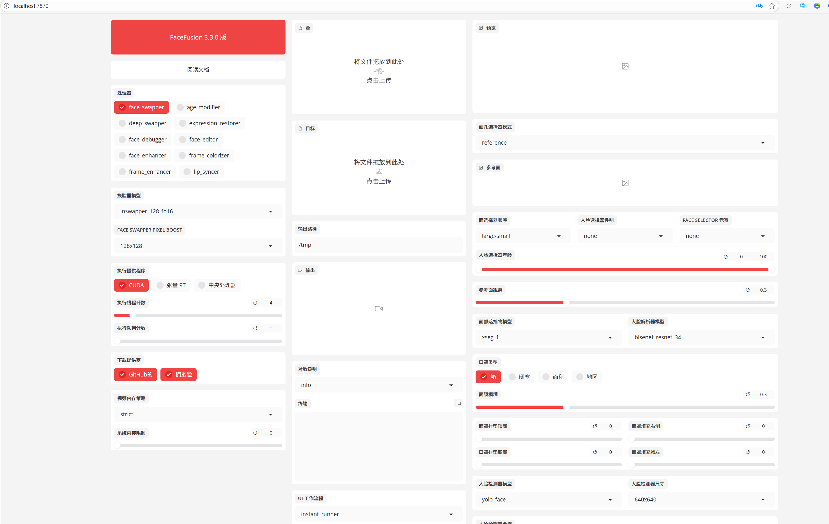Image resolution: width=829 pixels, height=524 pixels.
Task: Click the 人脸选择器年龄 range slider
Action: [625, 269]
